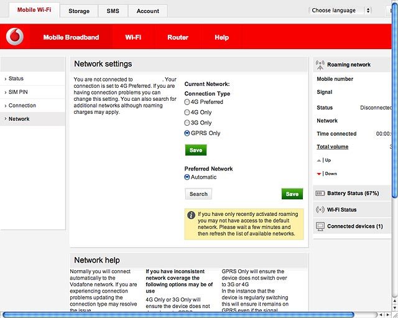Open the Account tab
This screenshot has height=318, width=398.
(148, 11)
